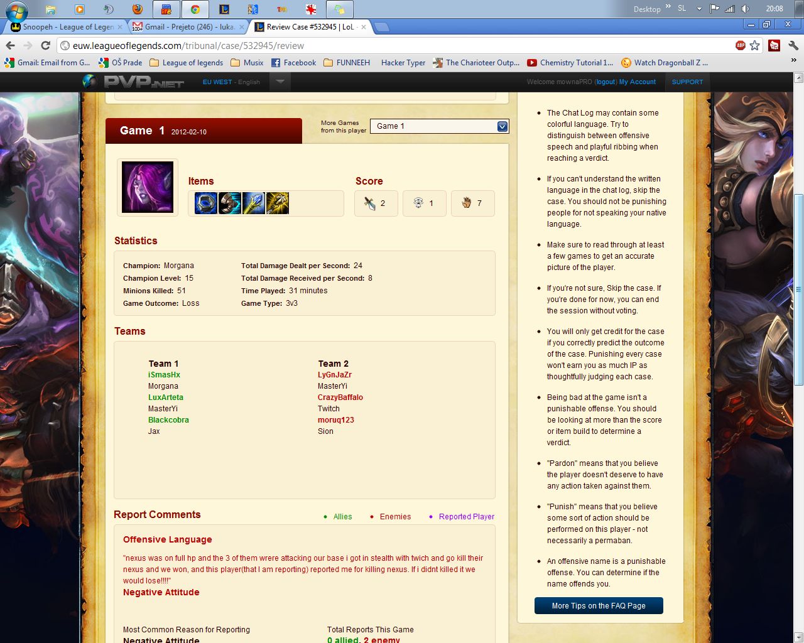Click the More Tips on the FAQ Page button
804x643 pixels.
click(x=599, y=606)
